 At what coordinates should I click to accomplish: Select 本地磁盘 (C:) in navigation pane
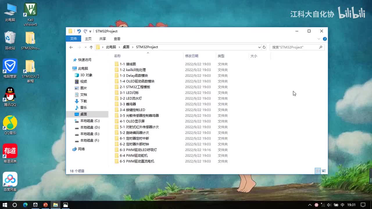point(90,121)
